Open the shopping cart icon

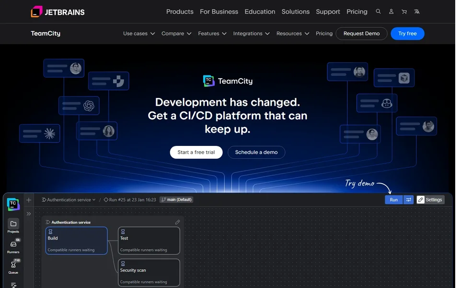pyautogui.click(x=404, y=12)
